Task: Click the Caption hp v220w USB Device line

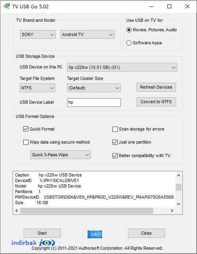Action: (x=48, y=175)
